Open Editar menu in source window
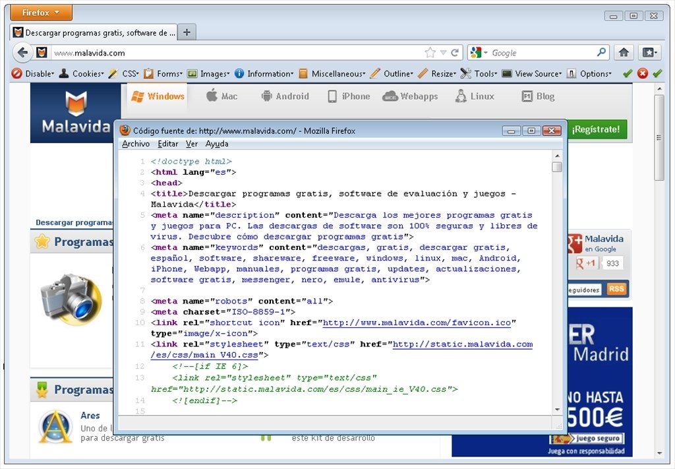The width and height of the screenshot is (675, 469). [168, 144]
